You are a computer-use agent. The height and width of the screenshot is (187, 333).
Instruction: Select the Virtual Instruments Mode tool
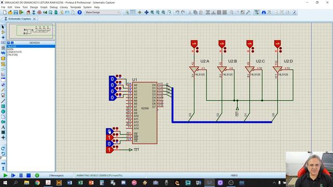3,96
